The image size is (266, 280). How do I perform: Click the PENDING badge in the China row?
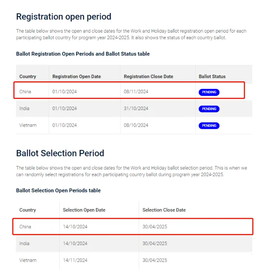pos(209,92)
